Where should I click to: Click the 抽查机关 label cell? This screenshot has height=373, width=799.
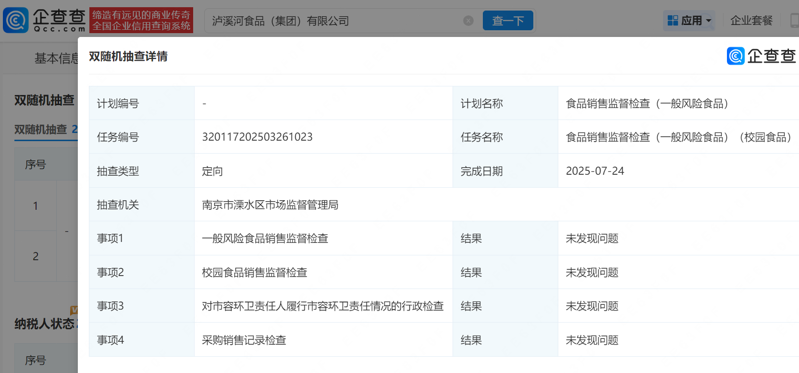(142, 205)
